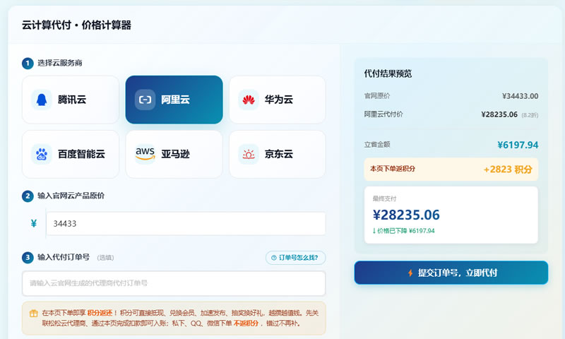
Task: Submit with 提交订单号,立即代付 button
Action: 451,273
